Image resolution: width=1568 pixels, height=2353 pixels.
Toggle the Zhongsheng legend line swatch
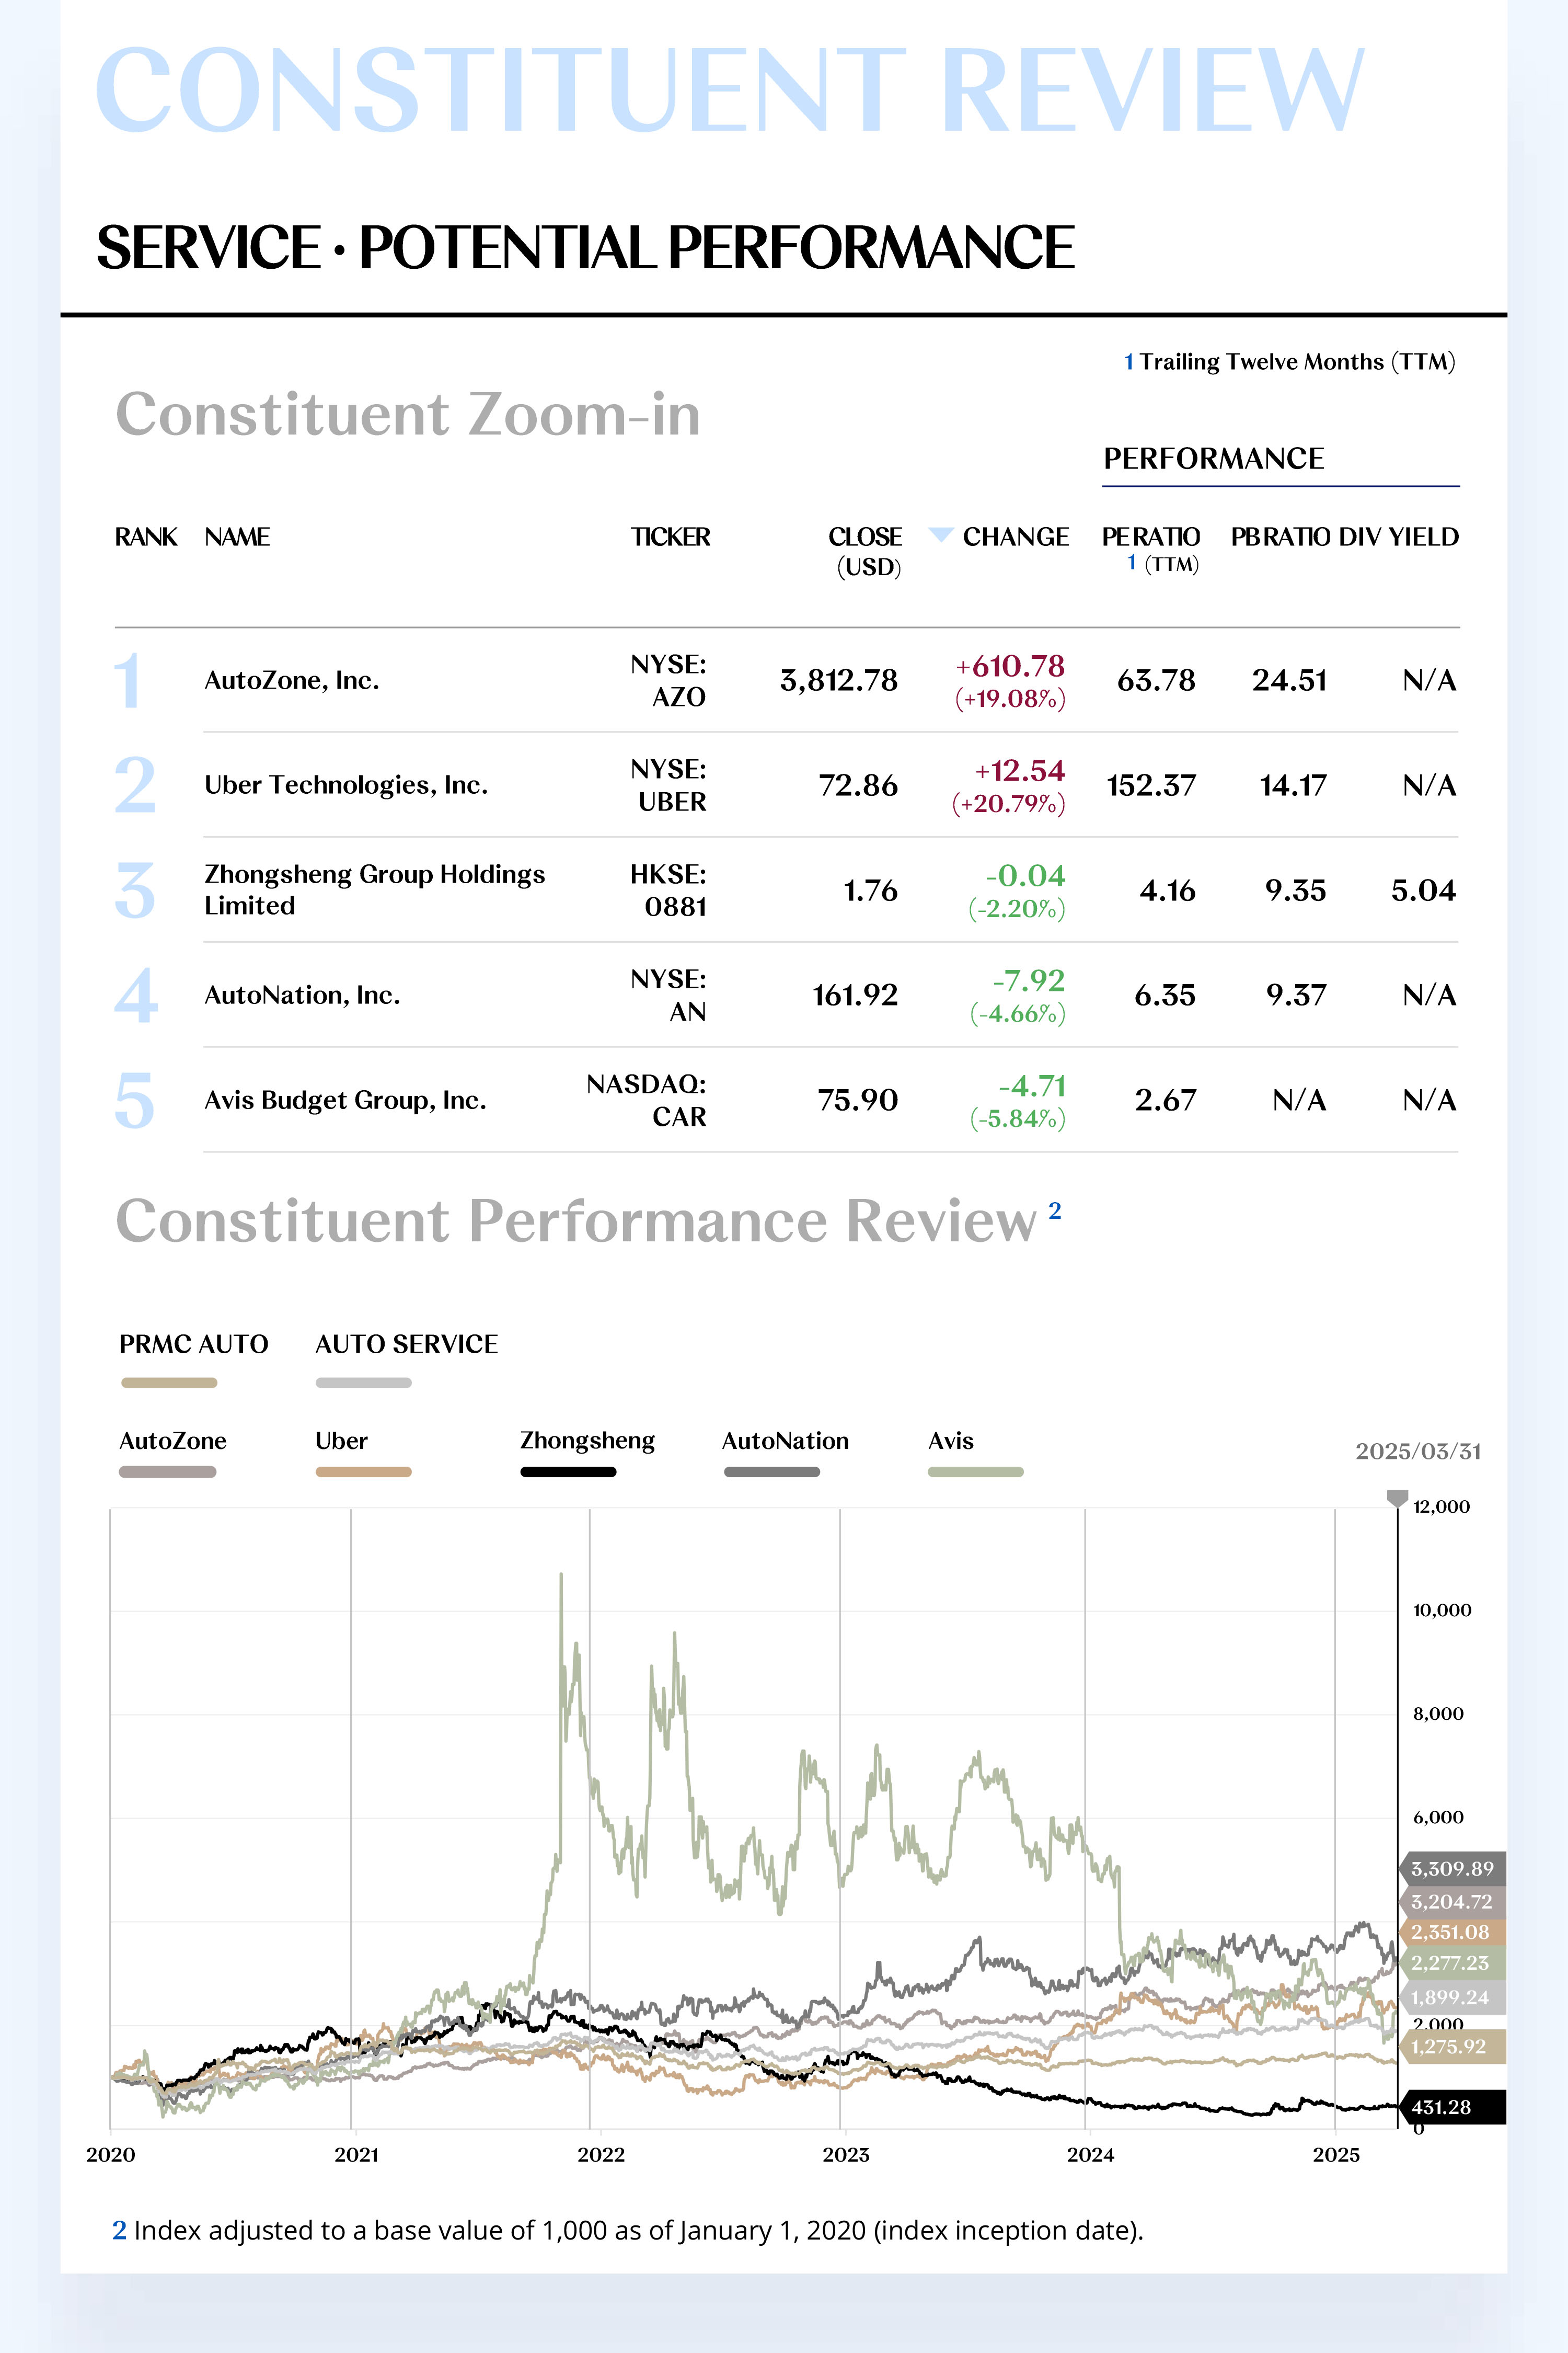[x=568, y=1471]
